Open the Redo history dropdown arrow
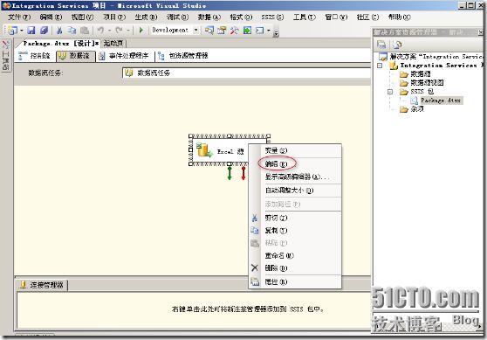The height and width of the screenshot is (340, 487). pyautogui.click(x=127, y=31)
